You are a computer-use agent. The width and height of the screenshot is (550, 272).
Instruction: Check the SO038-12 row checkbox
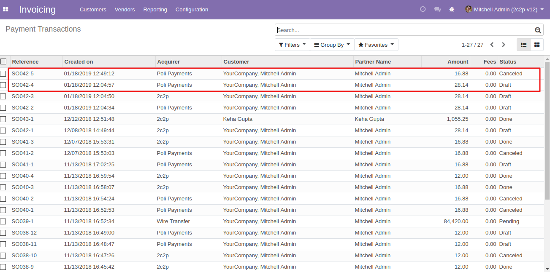pyautogui.click(x=3, y=233)
